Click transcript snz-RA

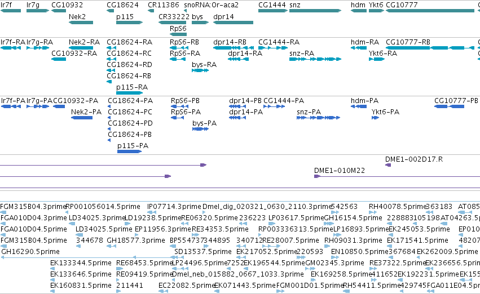point(302,54)
